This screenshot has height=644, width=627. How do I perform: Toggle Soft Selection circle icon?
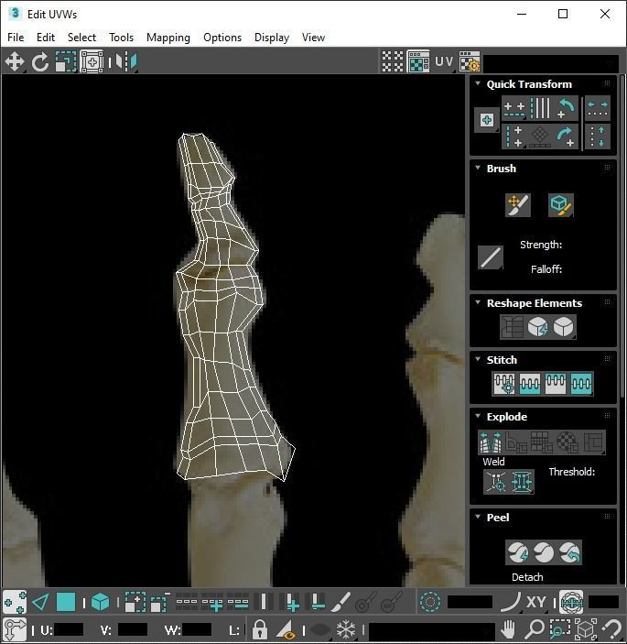(429, 603)
